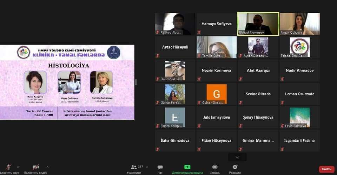Image resolution: width=337 pixels, height=175 pixels.
Task: Expand participants options arrow next to 217
Action: [147, 167]
